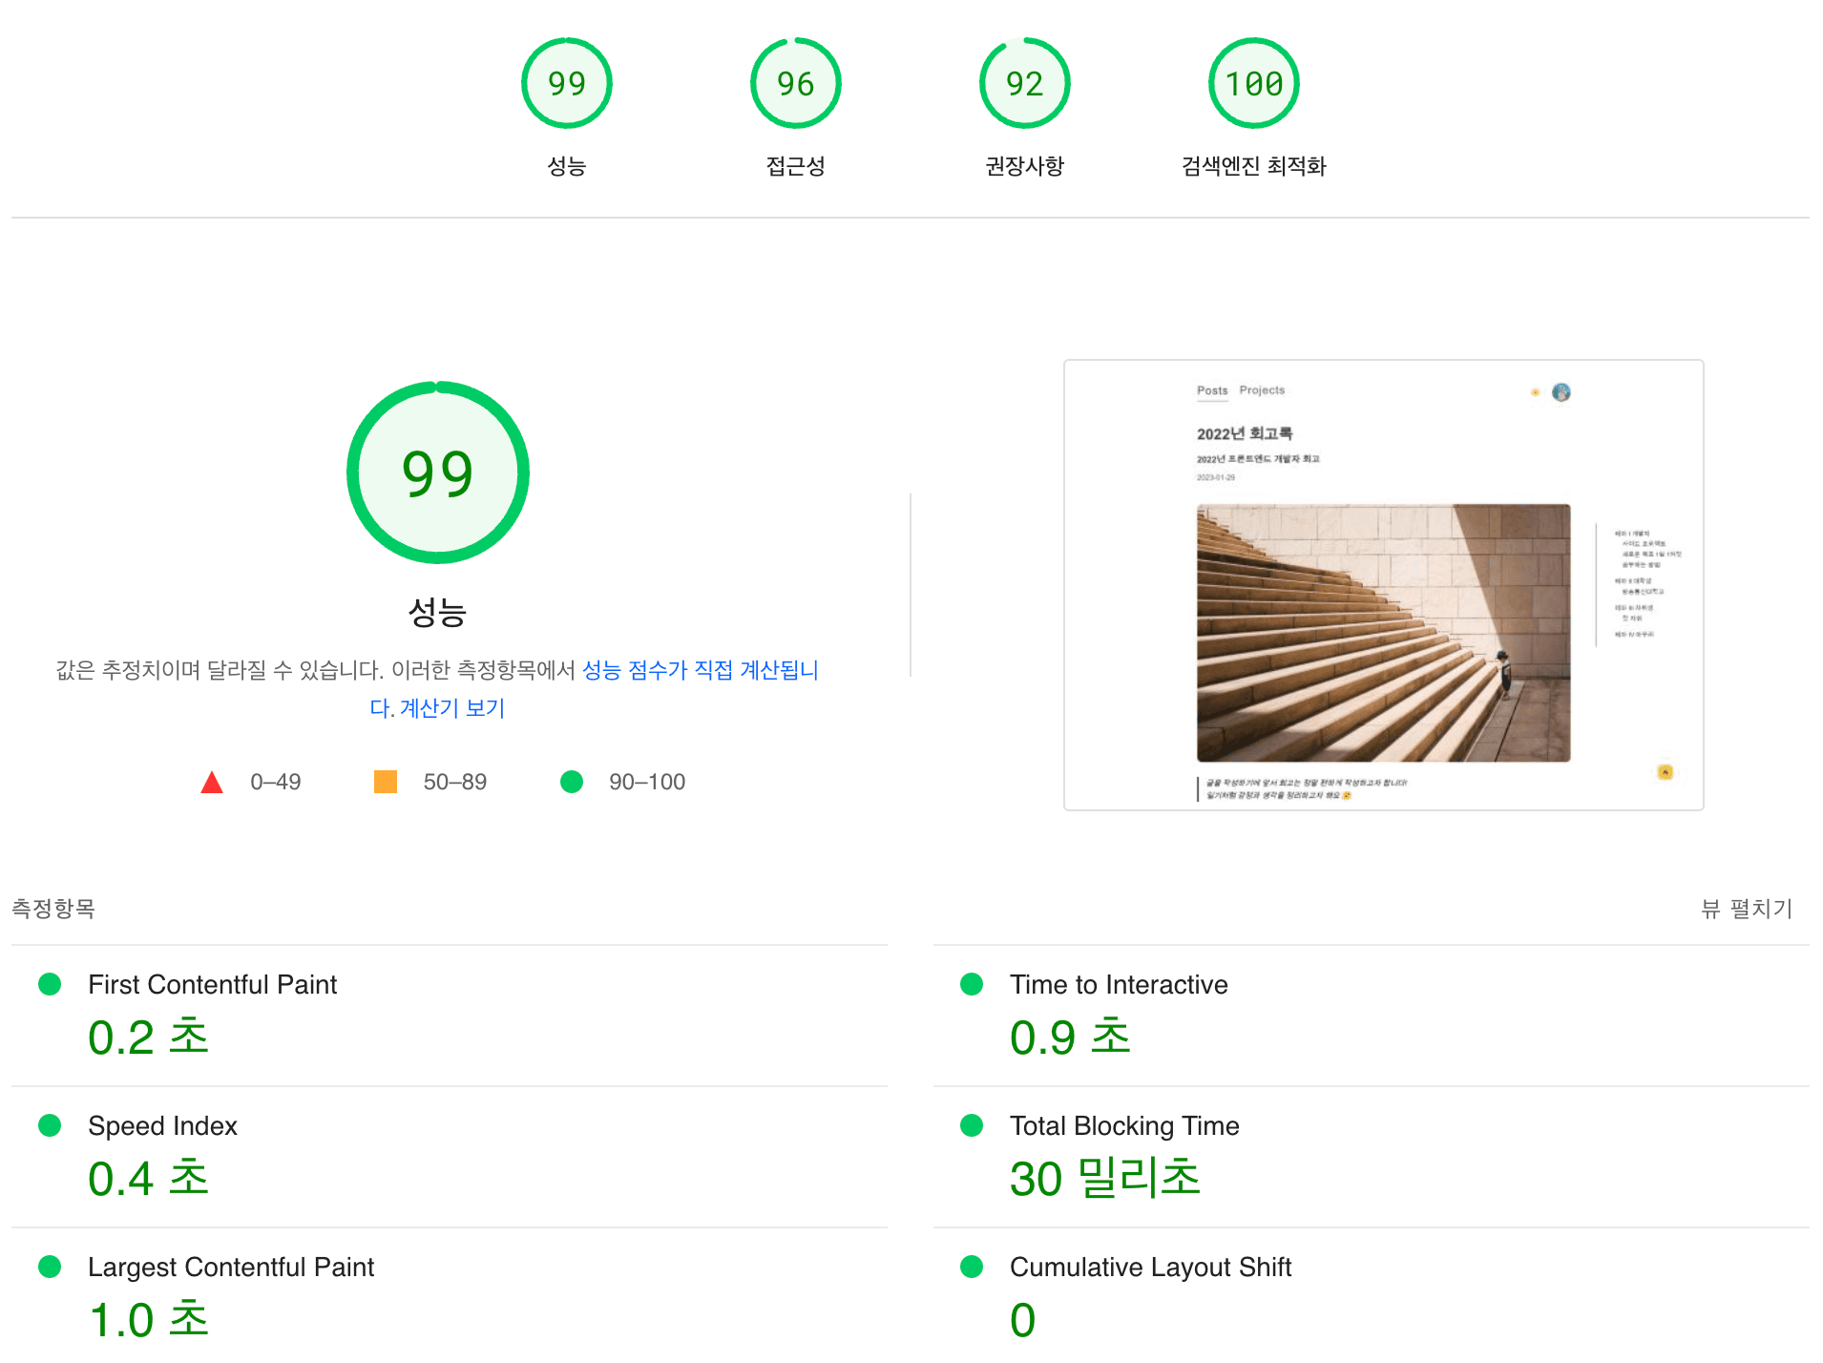This screenshot has width=1823, height=1363.
Task: Click the green circle 90–100 legend icon
Action: [x=572, y=782]
